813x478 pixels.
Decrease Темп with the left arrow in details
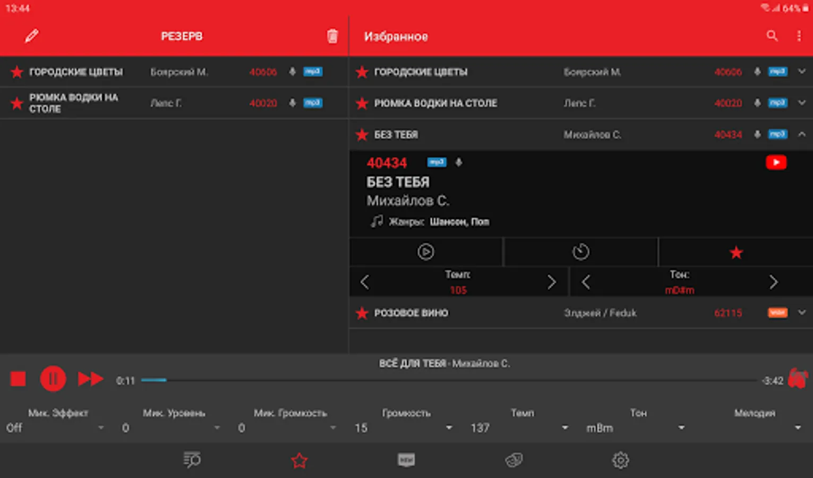click(365, 282)
